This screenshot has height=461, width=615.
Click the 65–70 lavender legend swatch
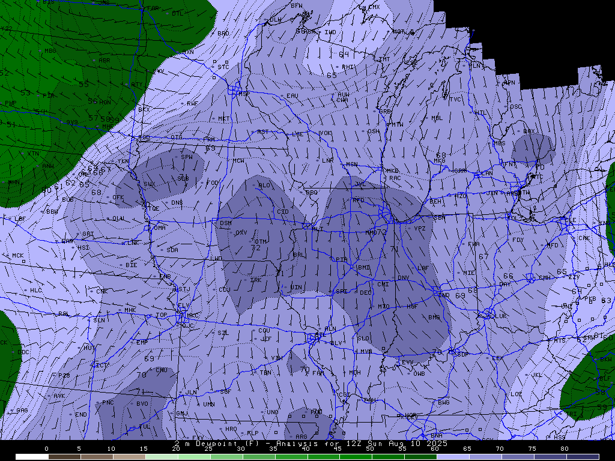[x=485, y=457]
